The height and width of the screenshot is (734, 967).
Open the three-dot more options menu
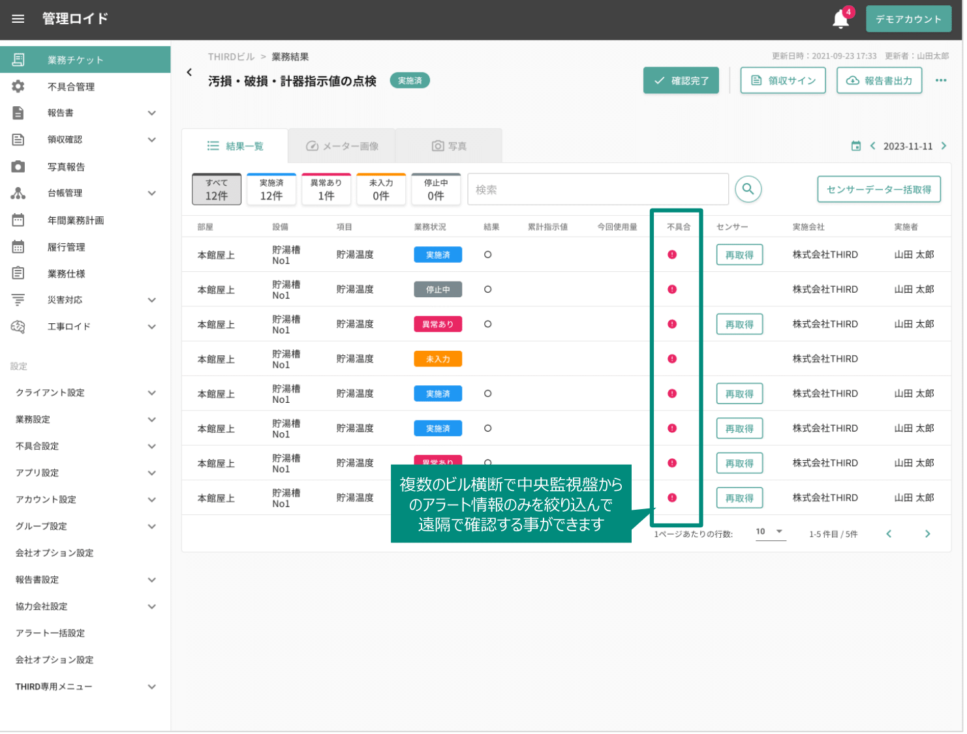(941, 81)
